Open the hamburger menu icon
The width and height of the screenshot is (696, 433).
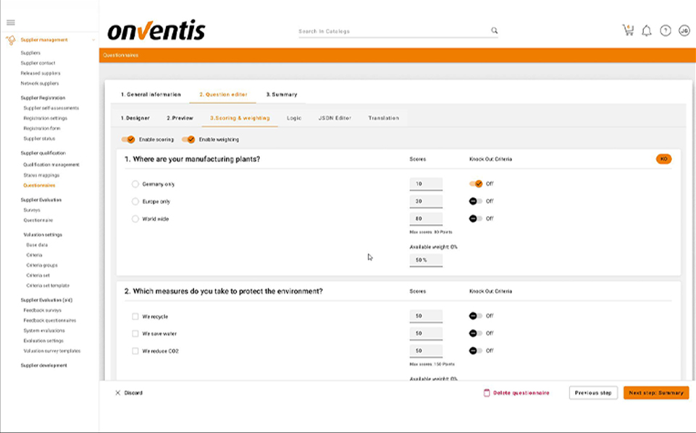(10, 22)
